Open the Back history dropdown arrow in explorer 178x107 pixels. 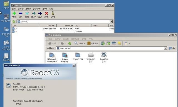[x=58, y=43]
